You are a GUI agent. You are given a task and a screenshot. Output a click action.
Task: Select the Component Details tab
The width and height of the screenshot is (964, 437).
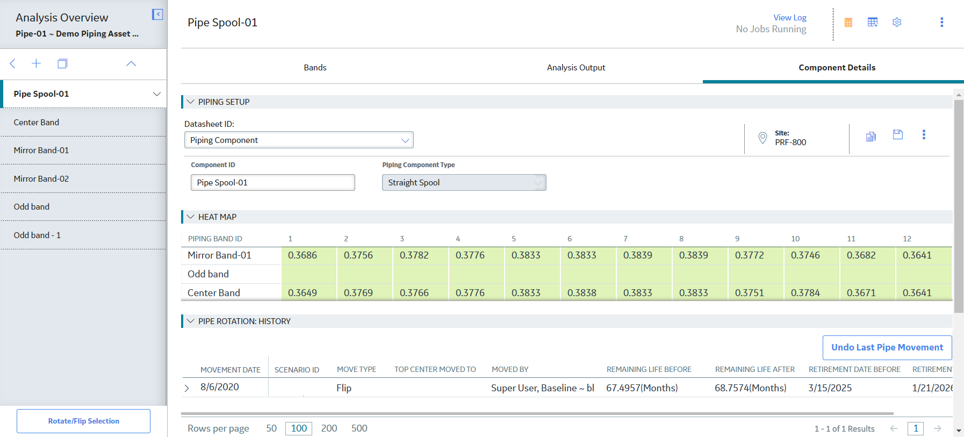pyautogui.click(x=837, y=68)
